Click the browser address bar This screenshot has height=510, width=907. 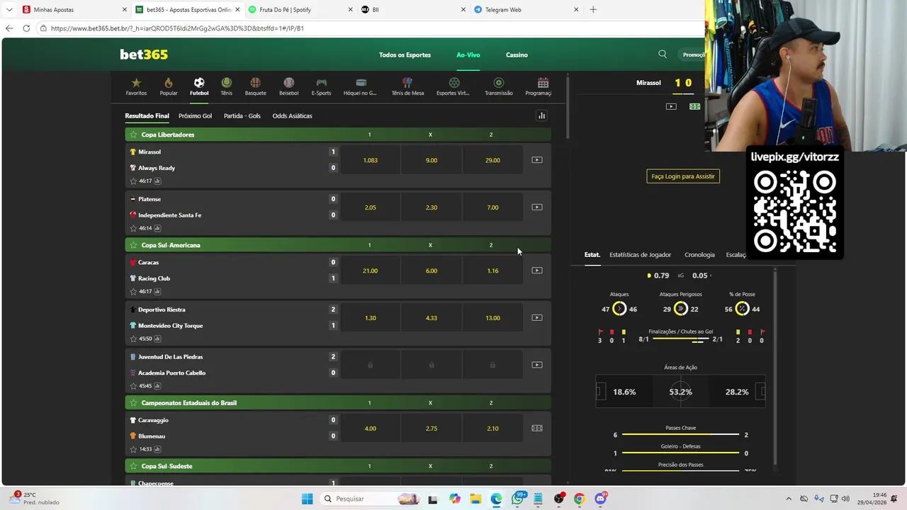tap(368, 28)
